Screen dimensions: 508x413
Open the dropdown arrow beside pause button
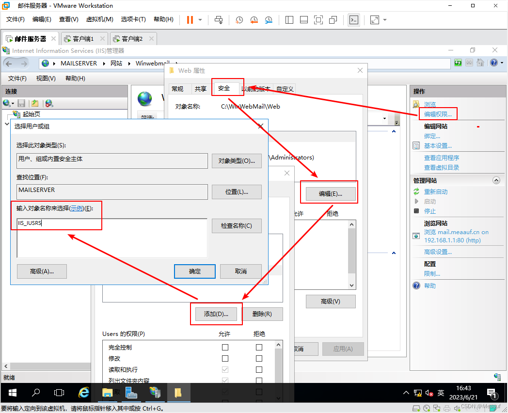(x=200, y=20)
